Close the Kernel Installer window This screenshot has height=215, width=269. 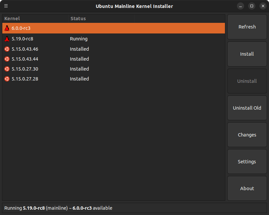263,6
